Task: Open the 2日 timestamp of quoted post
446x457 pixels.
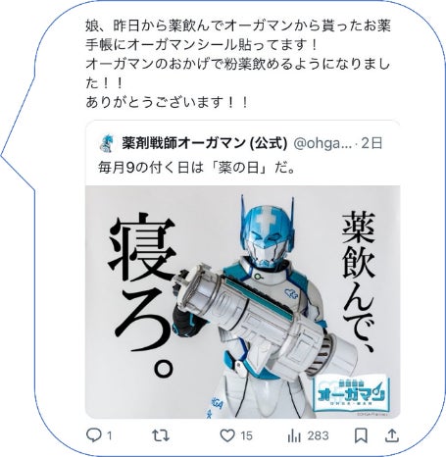Action: coord(372,143)
